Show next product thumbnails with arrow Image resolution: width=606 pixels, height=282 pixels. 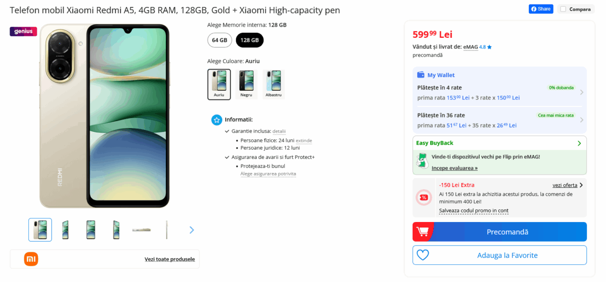tap(191, 230)
